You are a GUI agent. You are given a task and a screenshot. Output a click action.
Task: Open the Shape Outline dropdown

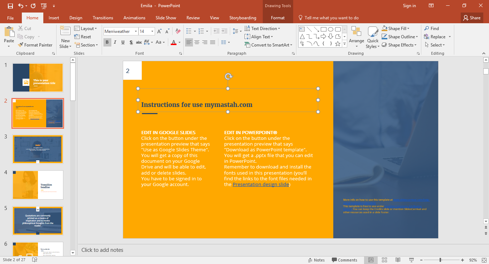coord(400,37)
